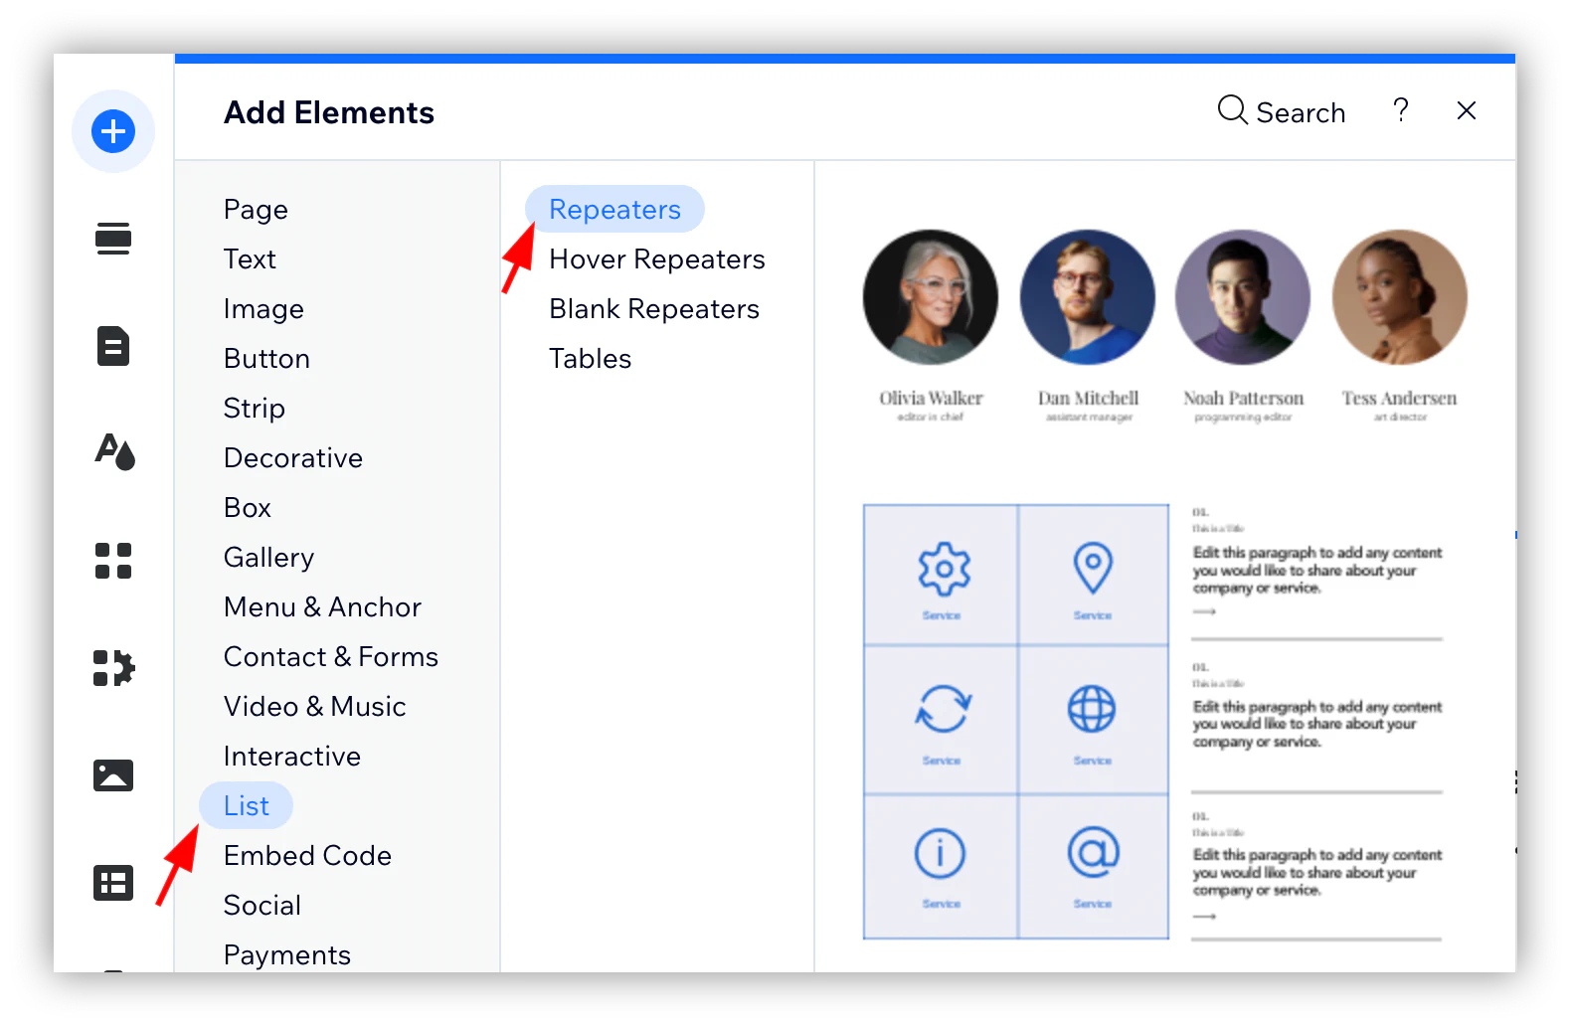Select the Box category
This screenshot has height=1026, width=1571.
coord(248,508)
